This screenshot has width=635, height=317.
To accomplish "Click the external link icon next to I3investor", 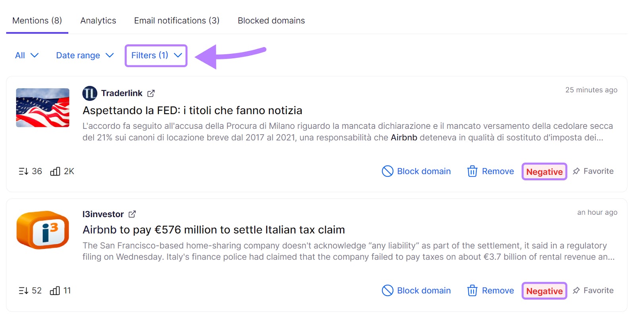I will click(133, 214).
